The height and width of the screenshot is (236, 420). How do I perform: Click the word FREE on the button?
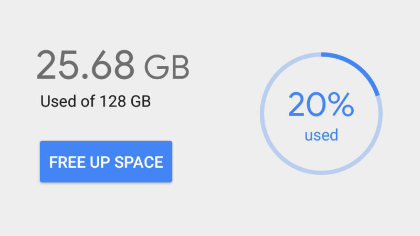pos(67,162)
